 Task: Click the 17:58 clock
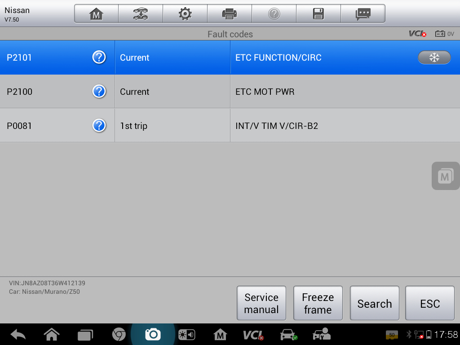pyautogui.click(x=446, y=334)
